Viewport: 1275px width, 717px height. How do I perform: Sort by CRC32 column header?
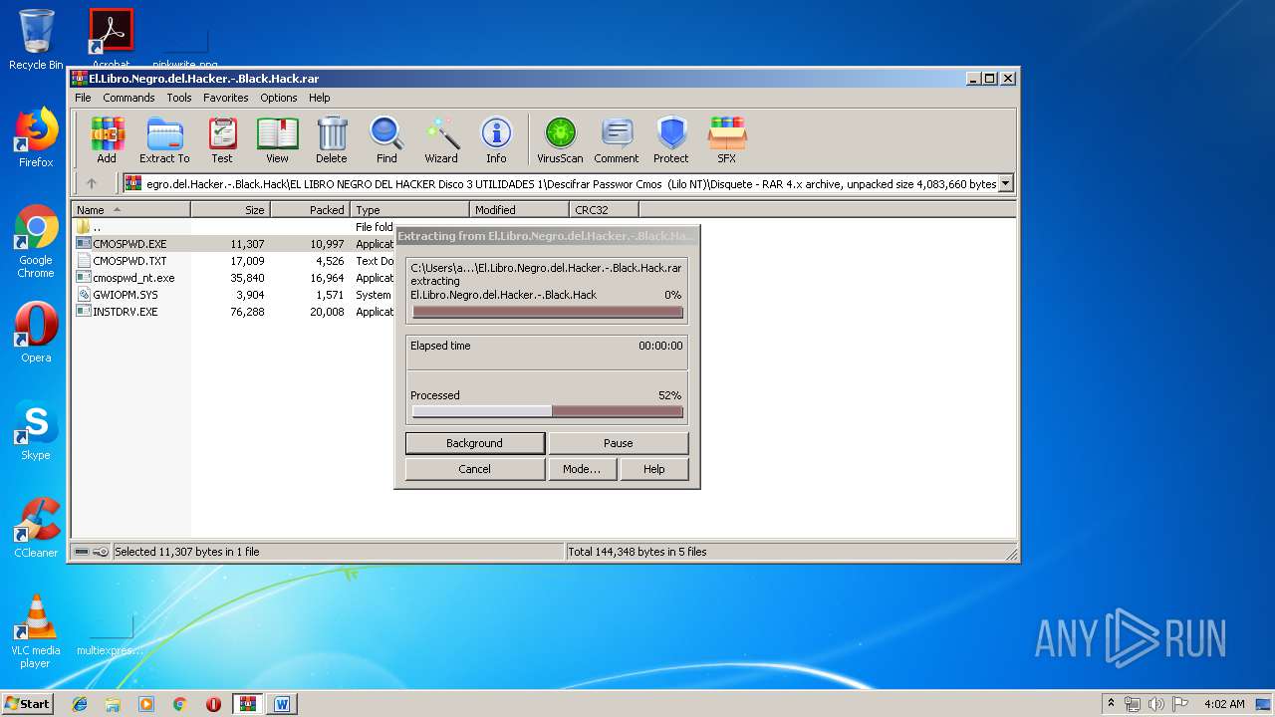(604, 210)
